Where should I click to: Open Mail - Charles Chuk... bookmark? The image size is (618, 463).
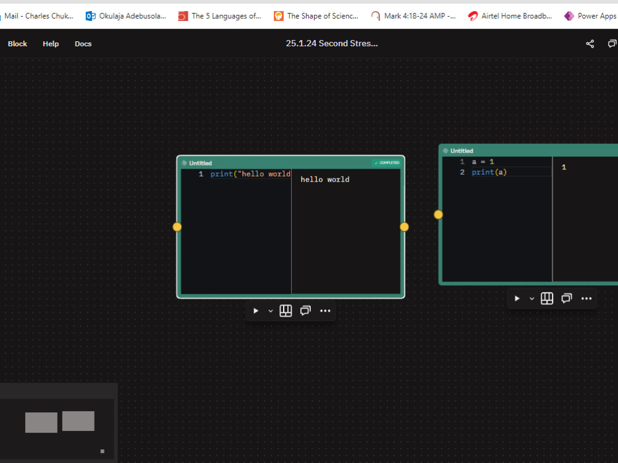click(38, 16)
